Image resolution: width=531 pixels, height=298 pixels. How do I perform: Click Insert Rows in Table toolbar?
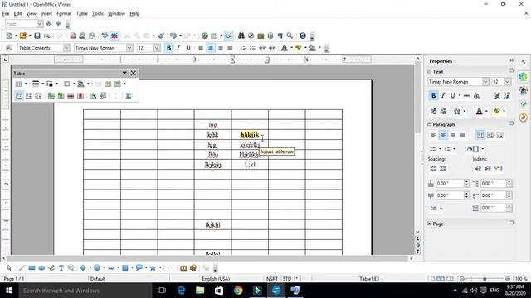click(51, 96)
